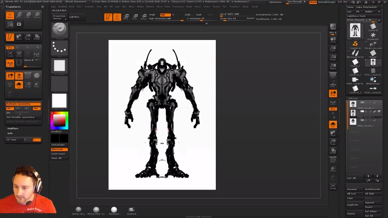
Task: Toggle Persp perspective button
Action: (x=333, y=75)
